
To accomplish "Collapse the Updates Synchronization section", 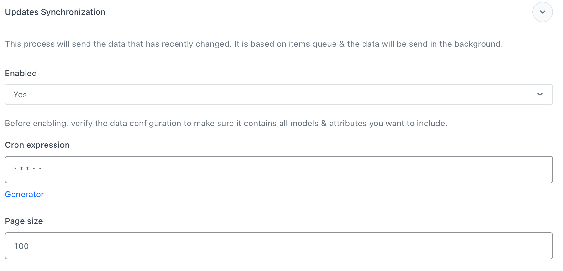I will coord(542,12).
